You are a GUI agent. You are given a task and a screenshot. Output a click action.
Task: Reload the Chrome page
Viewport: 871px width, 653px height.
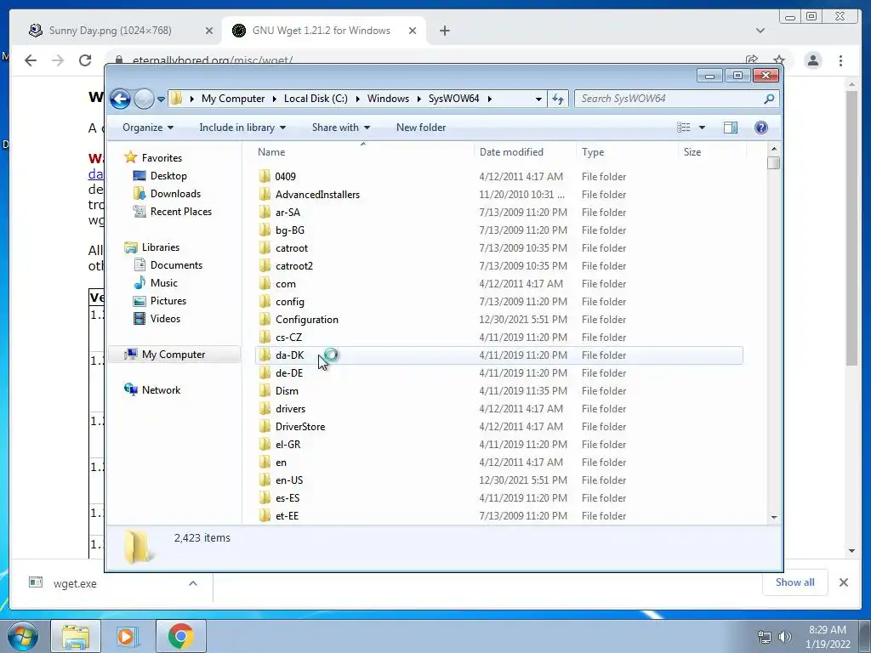click(x=84, y=60)
